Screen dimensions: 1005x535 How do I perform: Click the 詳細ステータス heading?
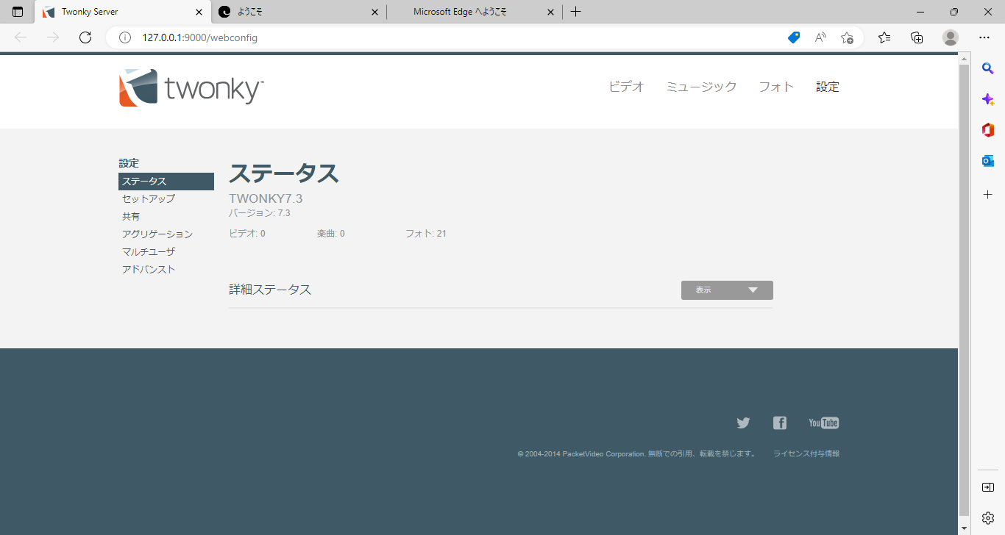pyautogui.click(x=270, y=290)
